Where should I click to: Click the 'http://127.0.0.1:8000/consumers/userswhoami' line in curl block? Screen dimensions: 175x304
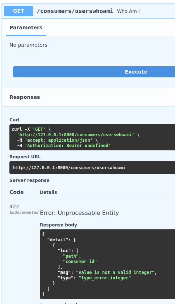pos(76,135)
